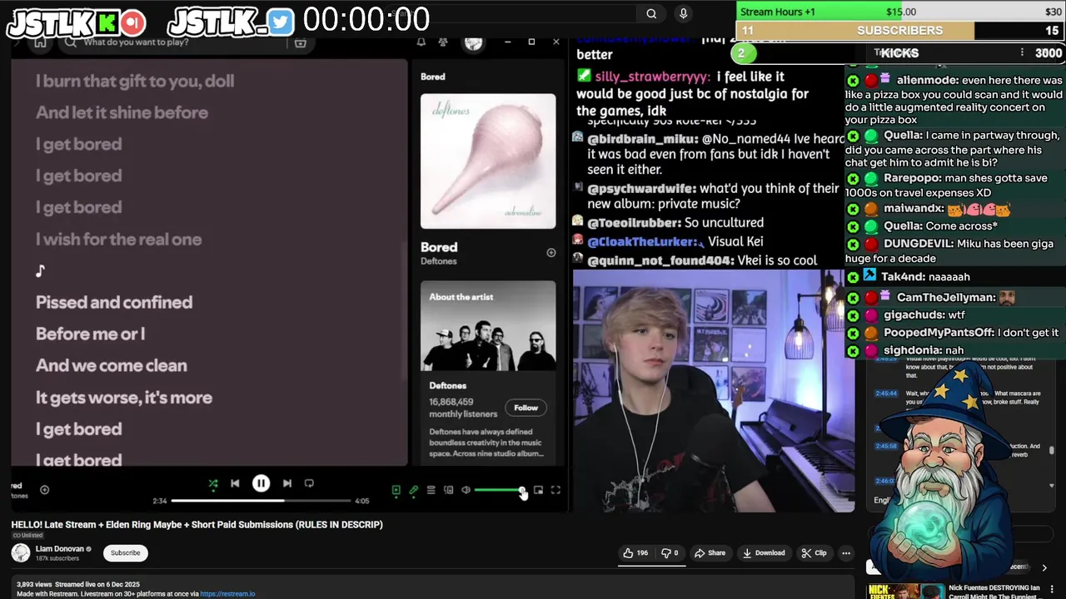This screenshot has width=1066, height=599.
Task: Share the YouTube video
Action: click(710, 553)
